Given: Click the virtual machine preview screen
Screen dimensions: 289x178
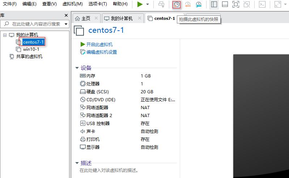Looking at the screenshot, I should (x=261, y=116).
